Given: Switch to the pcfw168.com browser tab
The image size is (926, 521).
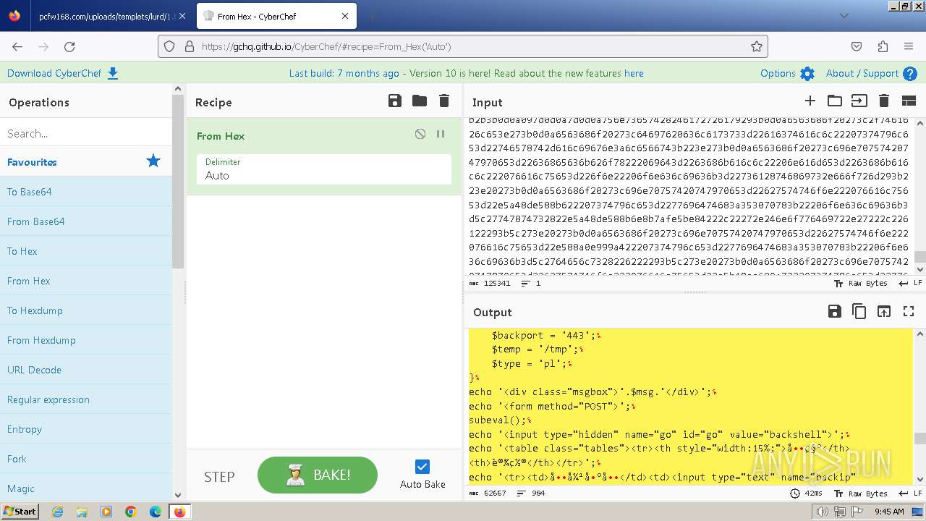Looking at the screenshot, I should [x=106, y=16].
